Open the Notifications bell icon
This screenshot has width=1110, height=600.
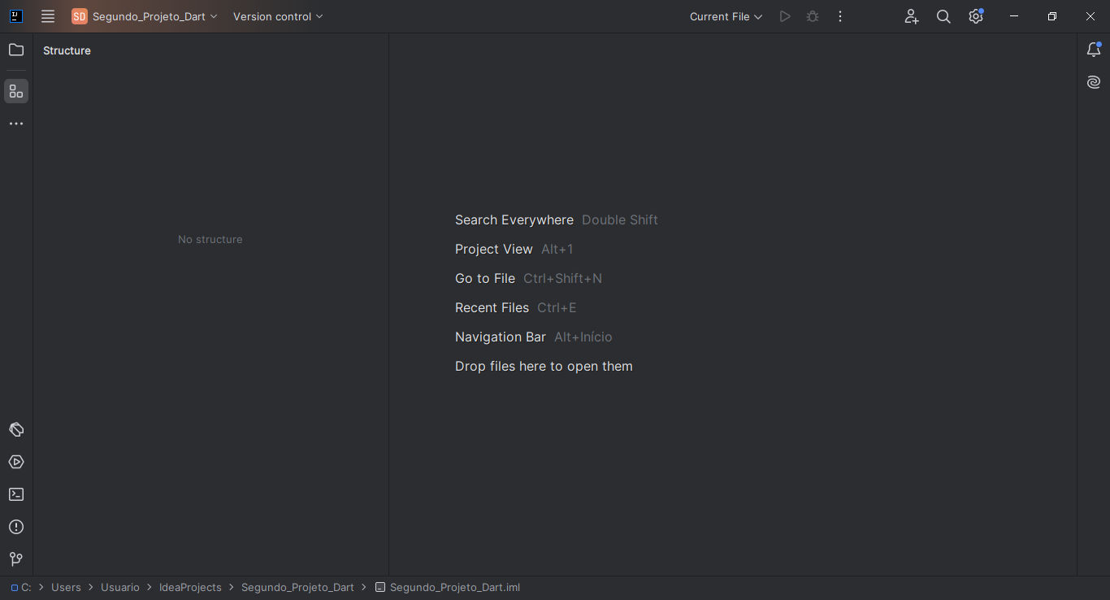[1094, 50]
